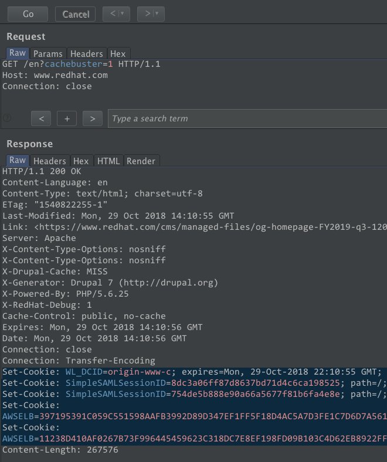Click the 'Connection: Transfer-Encoding' header
Viewport: 387px width, 462px height.
coord(79,361)
